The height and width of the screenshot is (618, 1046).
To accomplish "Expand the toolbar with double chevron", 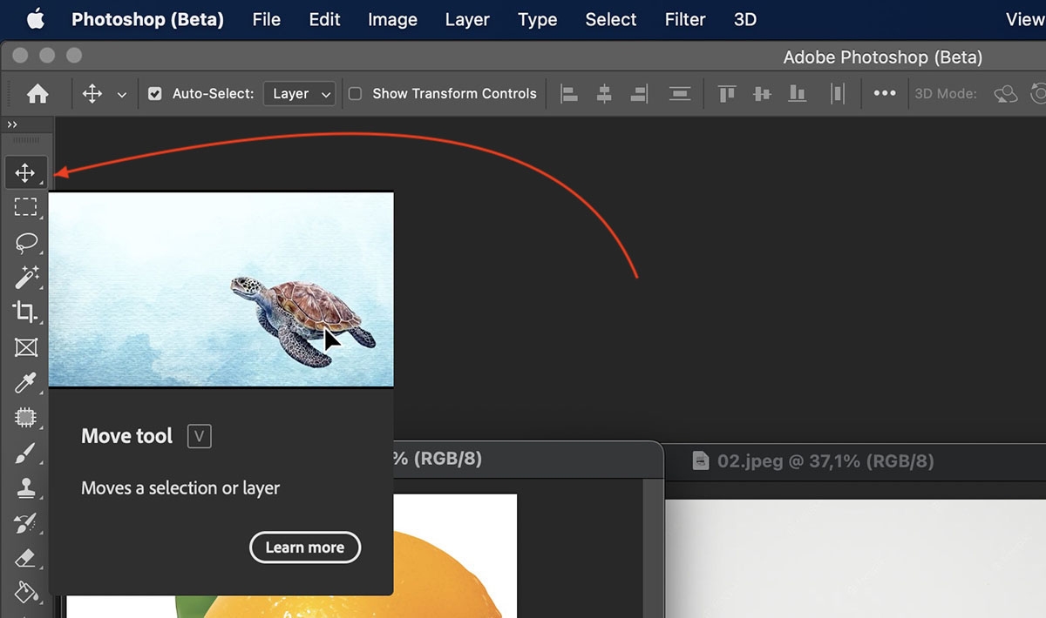I will point(12,124).
